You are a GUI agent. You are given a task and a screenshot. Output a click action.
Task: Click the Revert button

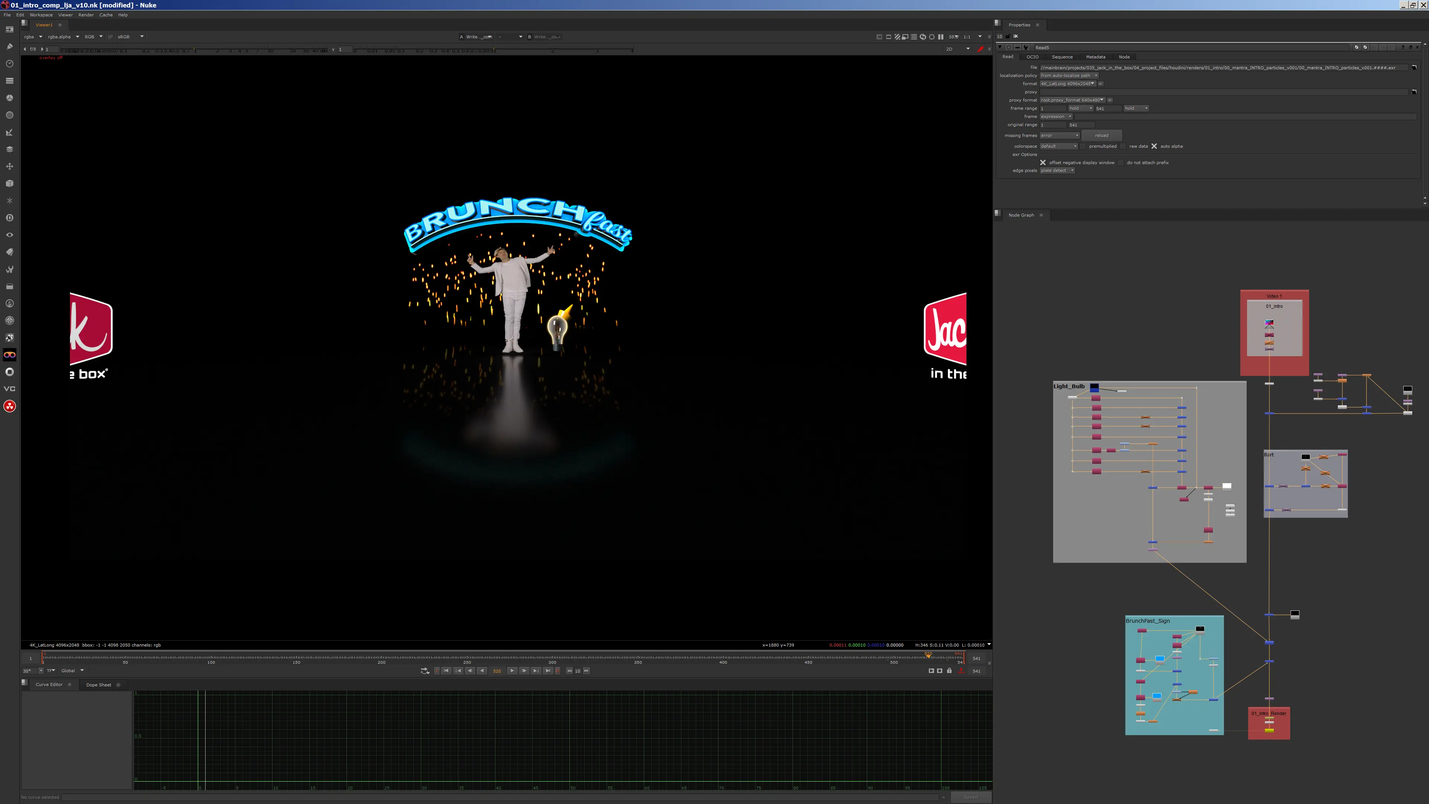(x=971, y=797)
